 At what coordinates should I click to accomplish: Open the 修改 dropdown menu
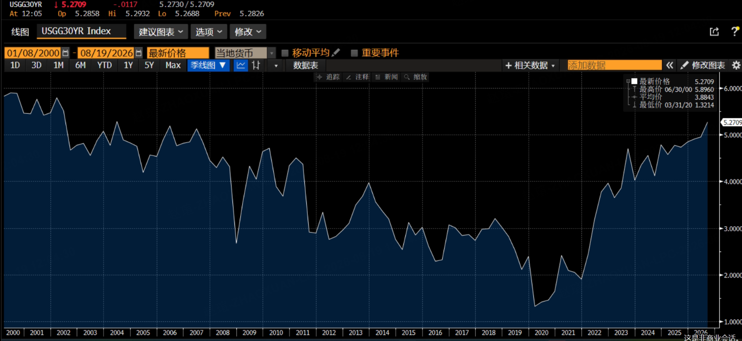(248, 32)
